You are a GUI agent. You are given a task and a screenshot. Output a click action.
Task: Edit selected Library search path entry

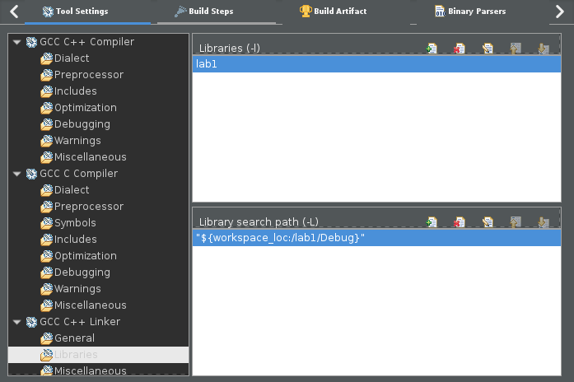pyautogui.click(x=488, y=222)
